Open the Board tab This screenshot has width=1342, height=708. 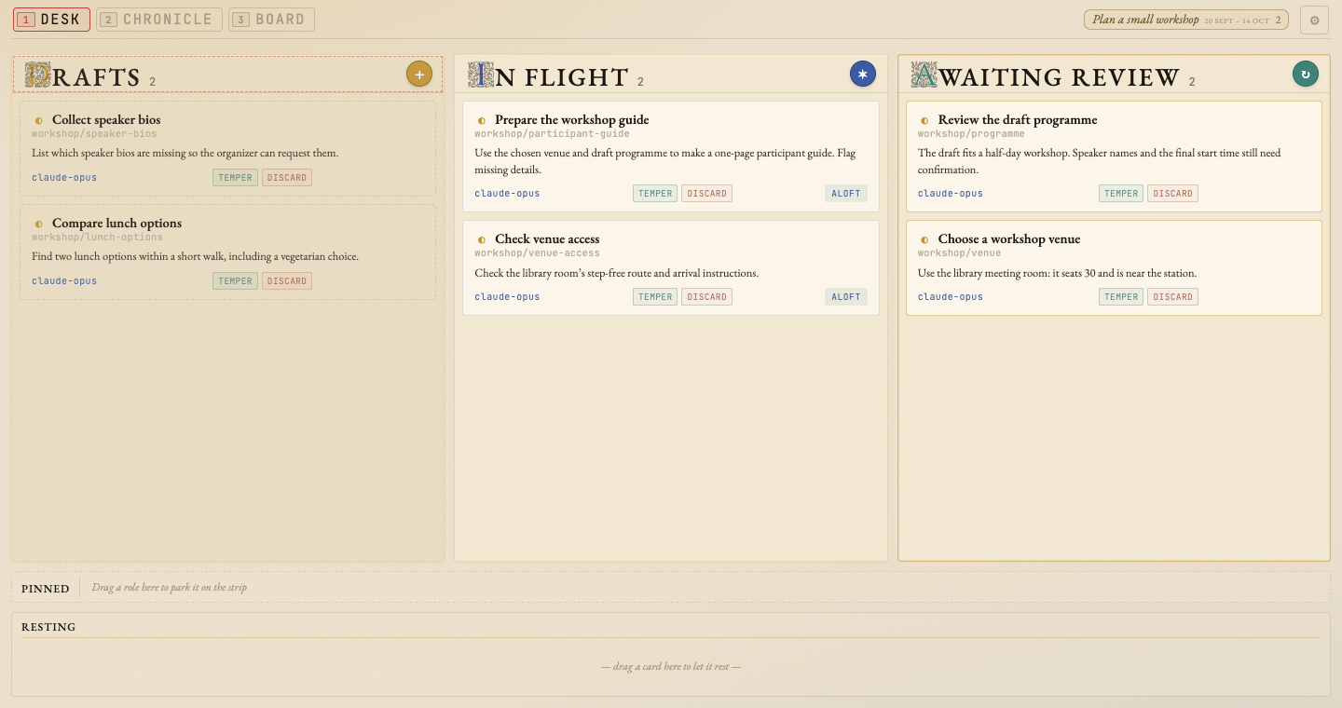[271, 20]
